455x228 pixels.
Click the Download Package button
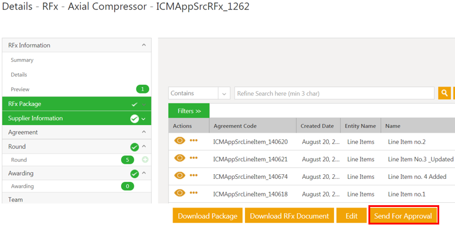pyautogui.click(x=208, y=216)
